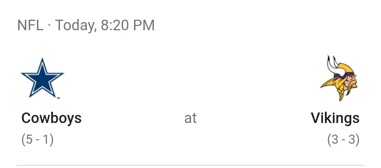Click the TM mark beside Cowboys star
The image size is (381, 168).
[58, 98]
